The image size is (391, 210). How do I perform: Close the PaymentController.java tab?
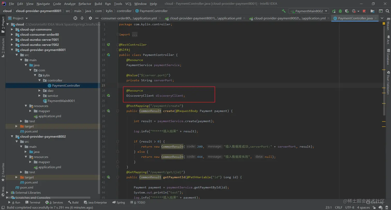click(376, 18)
